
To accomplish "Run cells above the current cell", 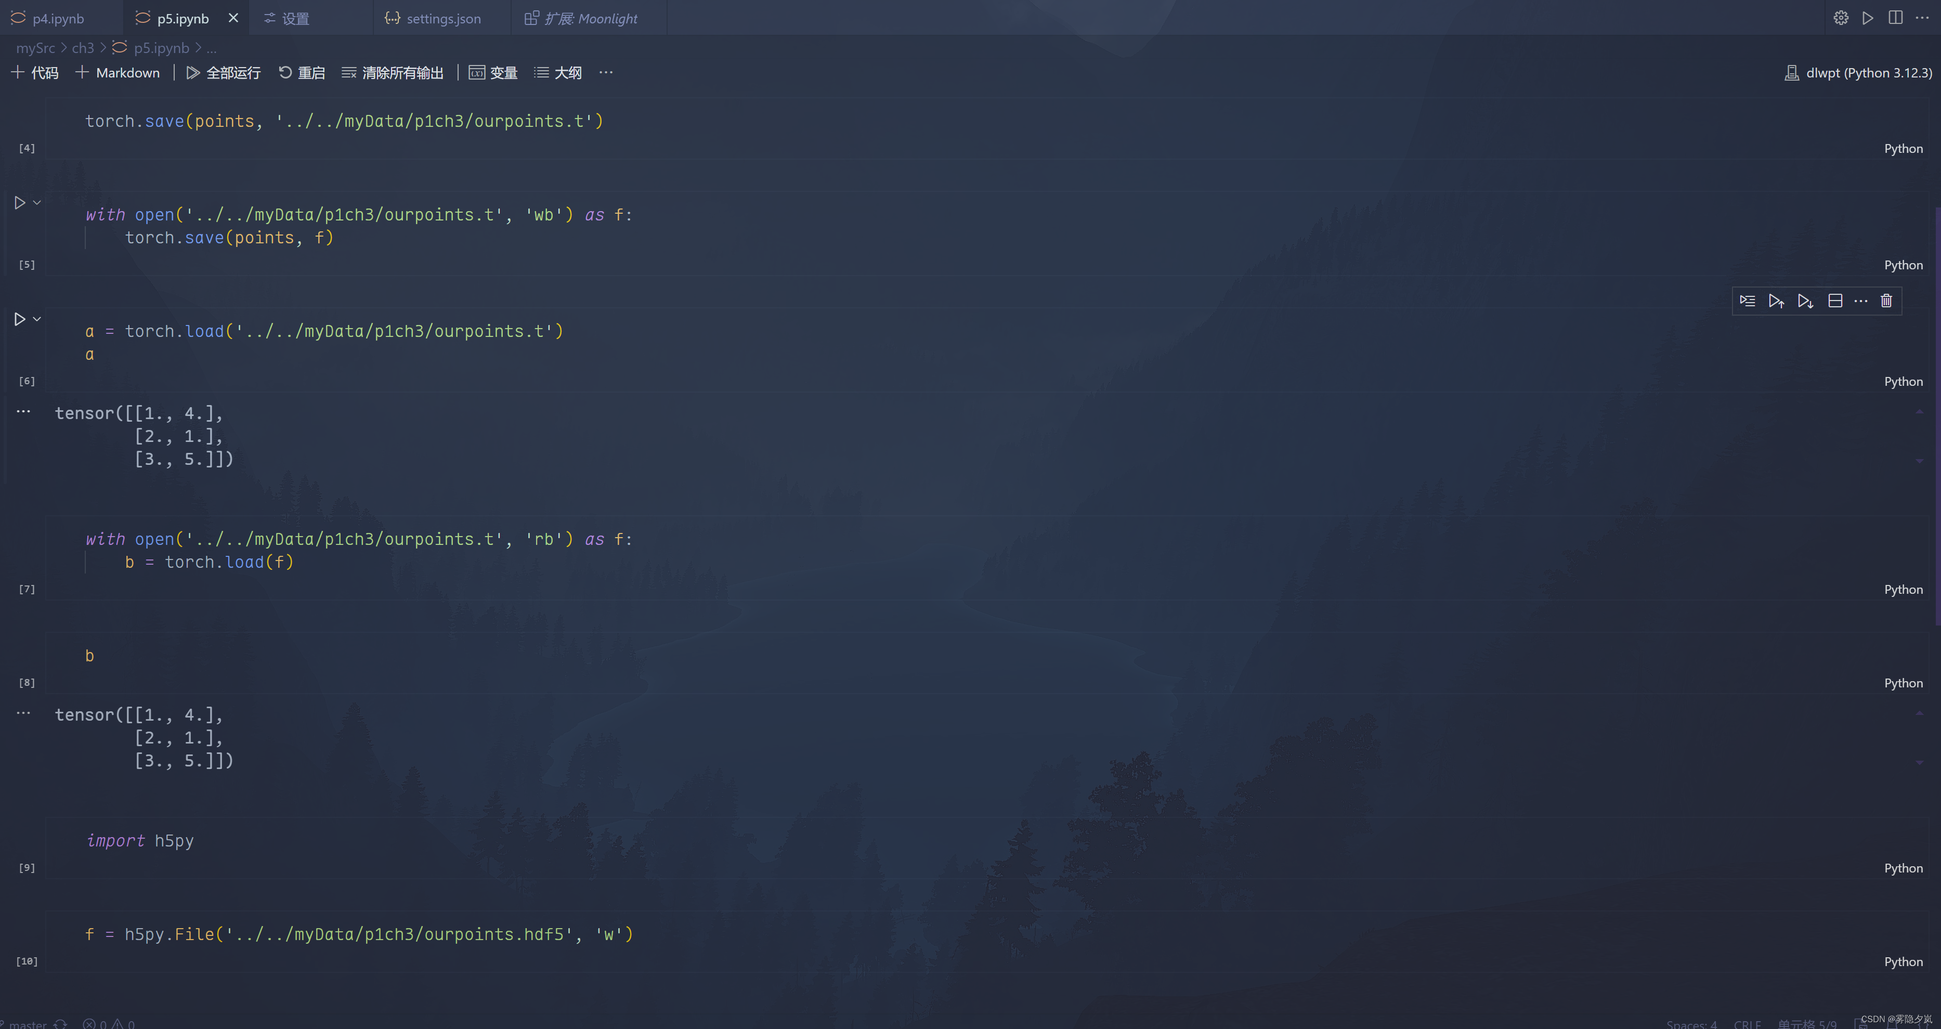I will [x=1776, y=302].
